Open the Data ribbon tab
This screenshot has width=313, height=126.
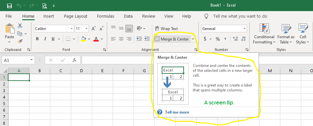pyautogui.click(x=128, y=16)
